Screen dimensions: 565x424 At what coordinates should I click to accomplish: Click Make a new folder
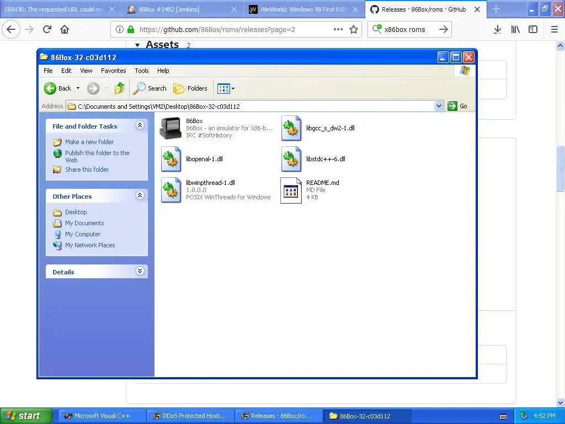[89, 142]
